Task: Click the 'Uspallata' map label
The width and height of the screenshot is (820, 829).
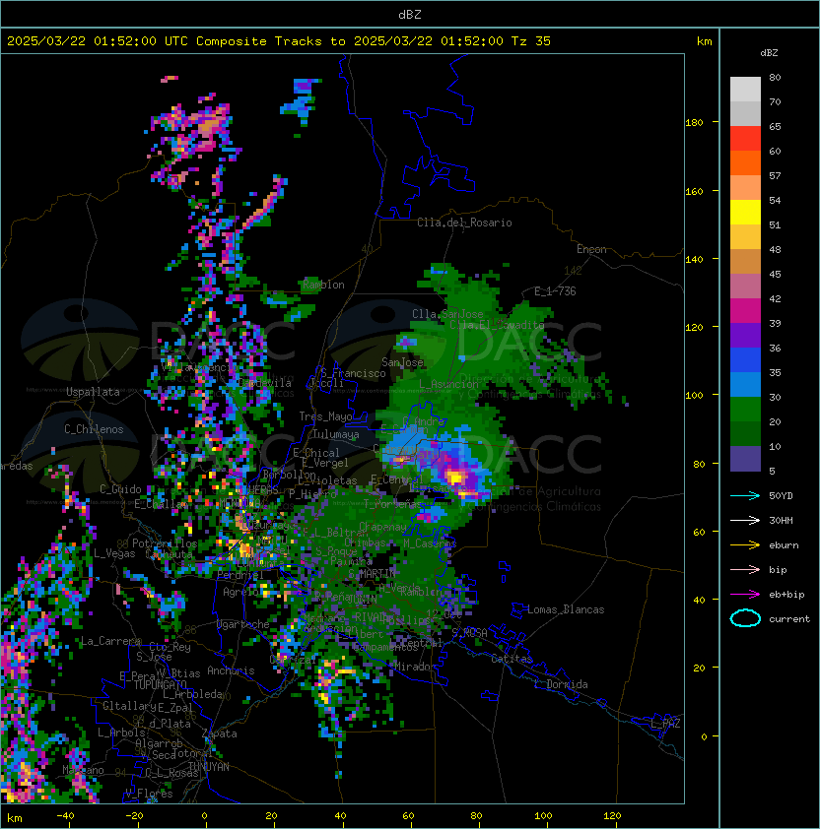Action: (93, 392)
